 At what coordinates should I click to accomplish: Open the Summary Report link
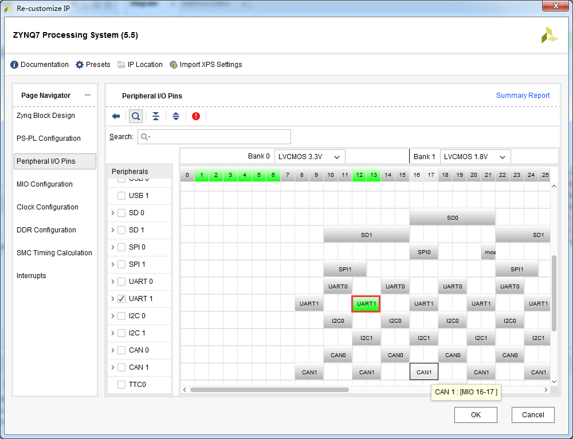[523, 95]
